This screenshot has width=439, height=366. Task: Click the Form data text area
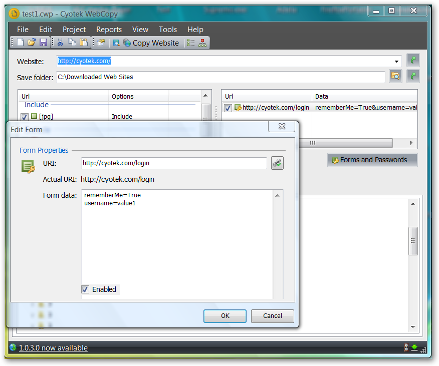click(x=177, y=244)
